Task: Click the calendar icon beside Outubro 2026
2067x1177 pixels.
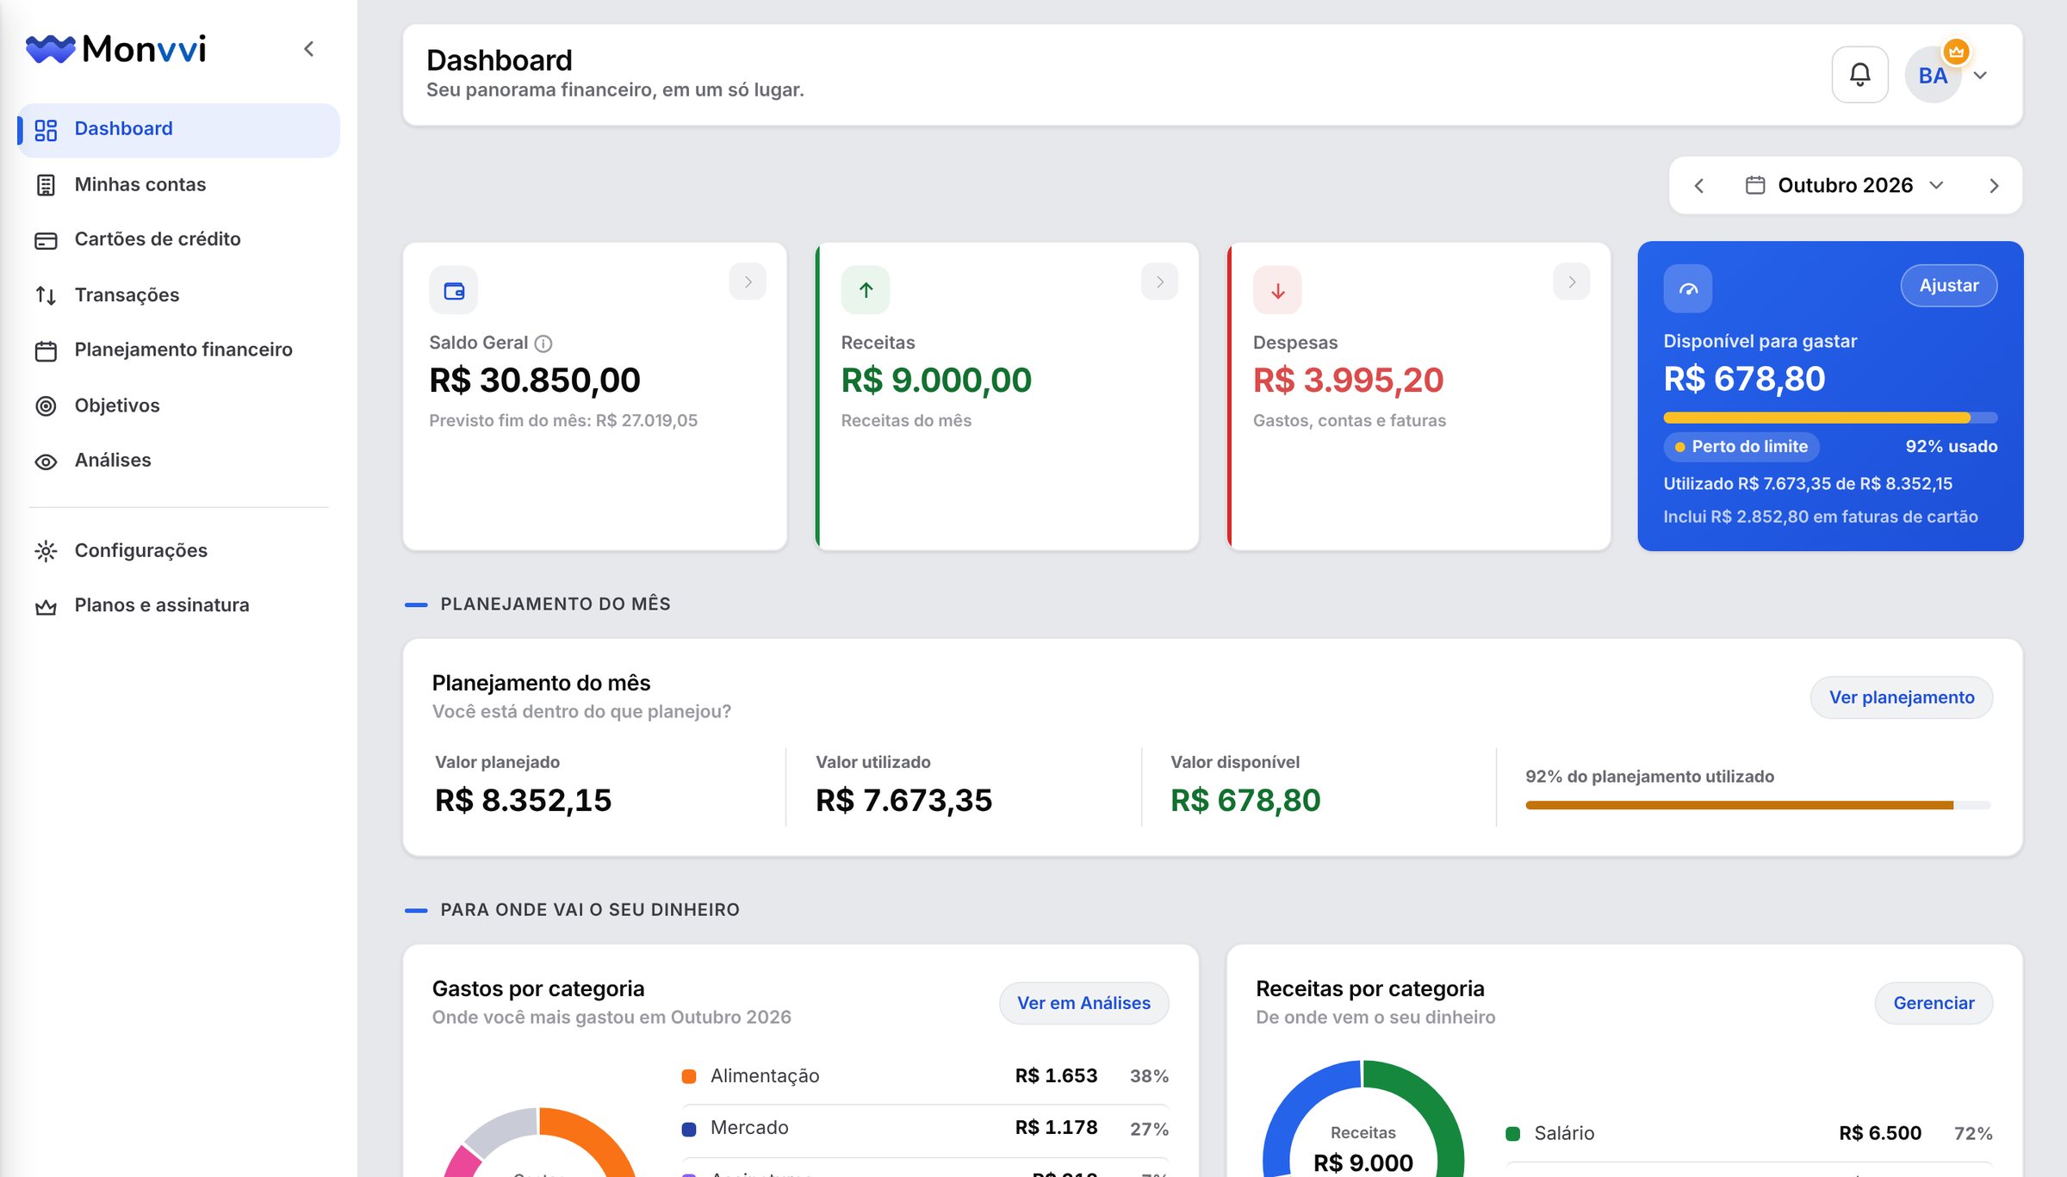Action: [x=1754, y=185]
